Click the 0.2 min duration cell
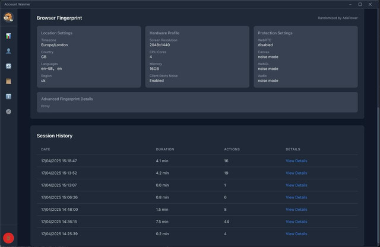Screen dimensions: 380x247 click(162, 234)
